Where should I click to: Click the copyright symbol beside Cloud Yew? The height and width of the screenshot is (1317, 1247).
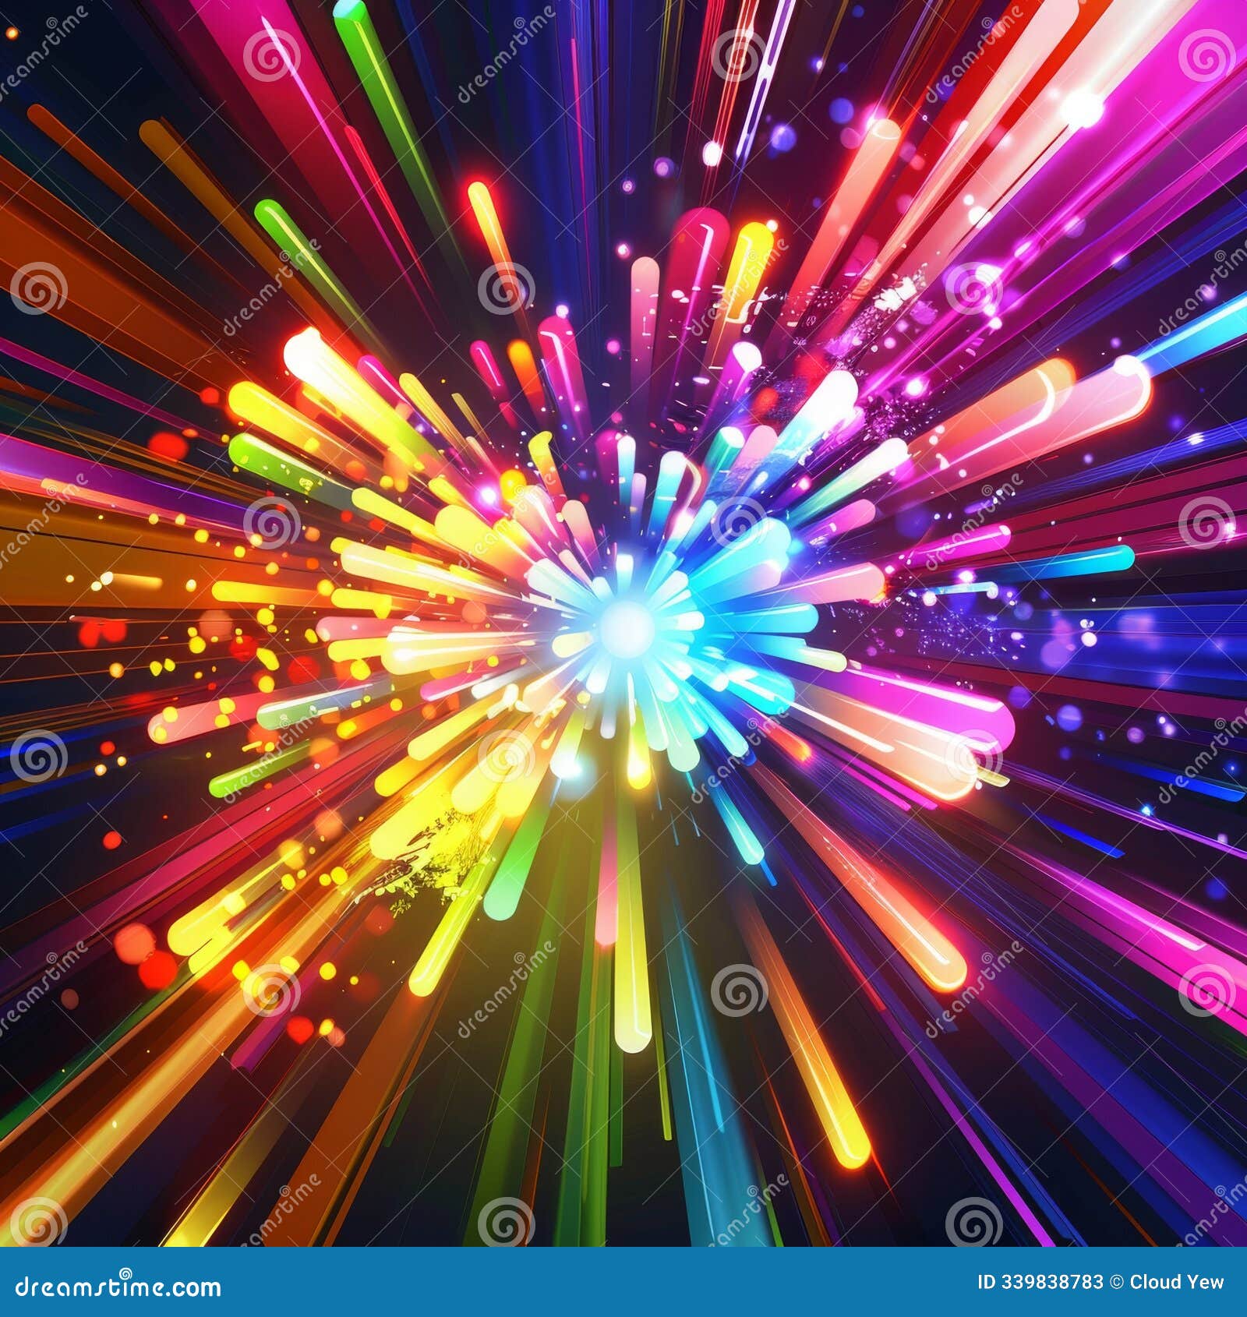1116,1281
